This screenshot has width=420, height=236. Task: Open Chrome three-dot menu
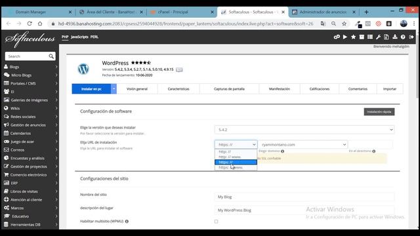[414, 24]
